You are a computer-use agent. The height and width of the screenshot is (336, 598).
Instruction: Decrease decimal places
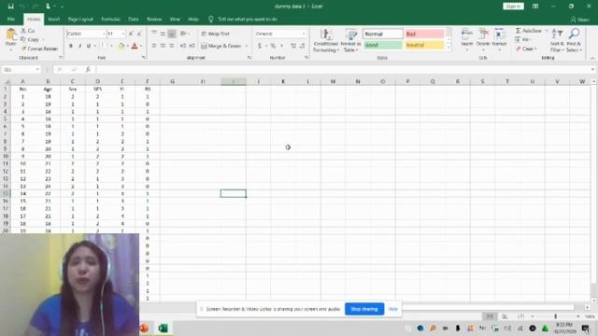302,46
